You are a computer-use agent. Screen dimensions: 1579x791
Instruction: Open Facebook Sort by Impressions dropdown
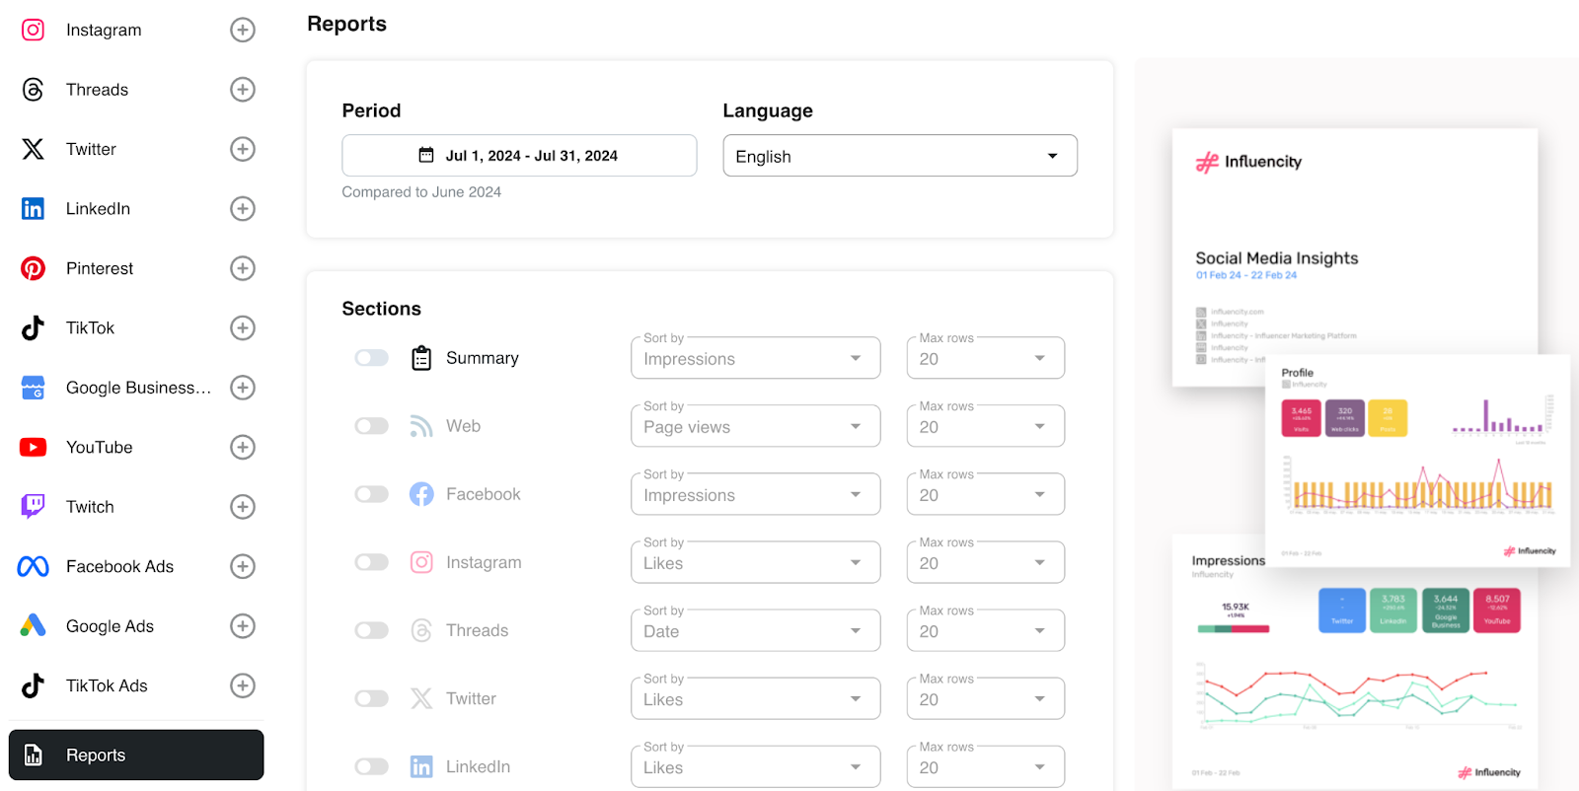click(x=756, y=494)
